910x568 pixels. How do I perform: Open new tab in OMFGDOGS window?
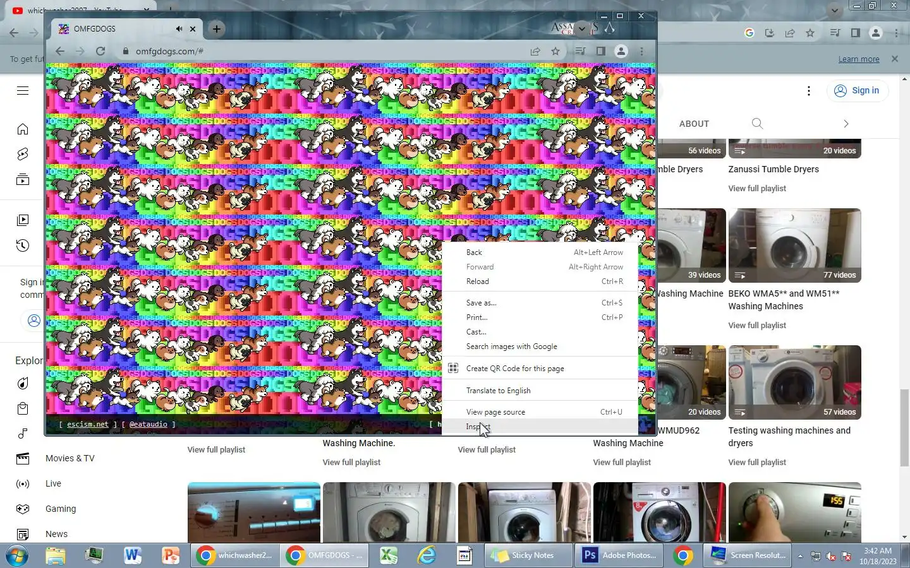click(x=216, y=29)
